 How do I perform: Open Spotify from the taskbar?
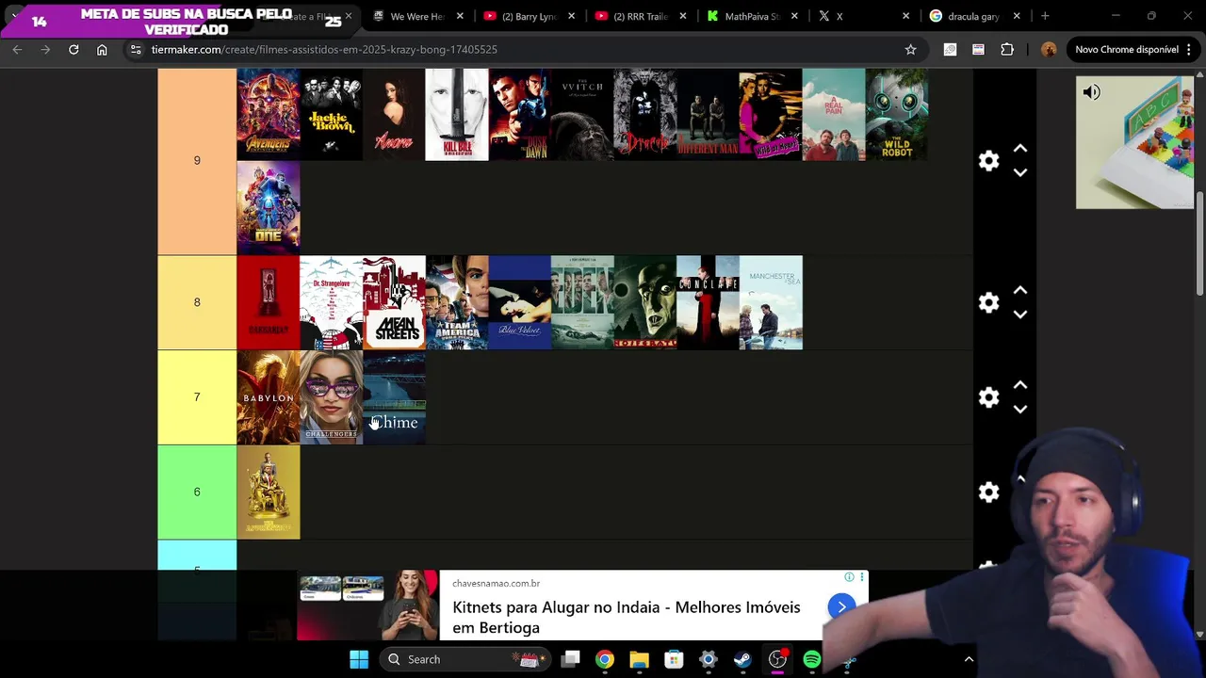[811, 659]
